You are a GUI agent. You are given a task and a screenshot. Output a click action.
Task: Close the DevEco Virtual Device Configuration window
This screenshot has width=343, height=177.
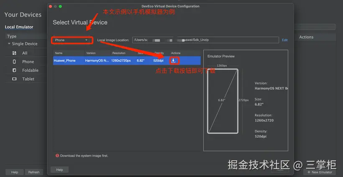[x=51, y=6]
